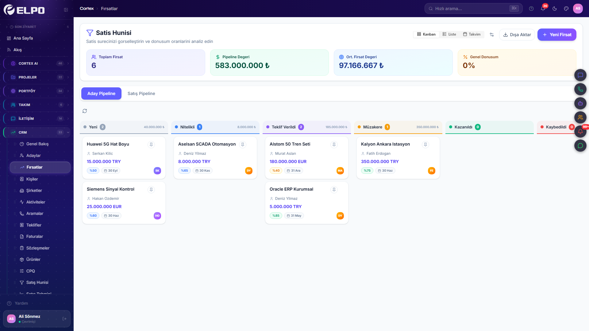Pin the Aselsan SCADA Otomasyon card

(x=243, y=144)
